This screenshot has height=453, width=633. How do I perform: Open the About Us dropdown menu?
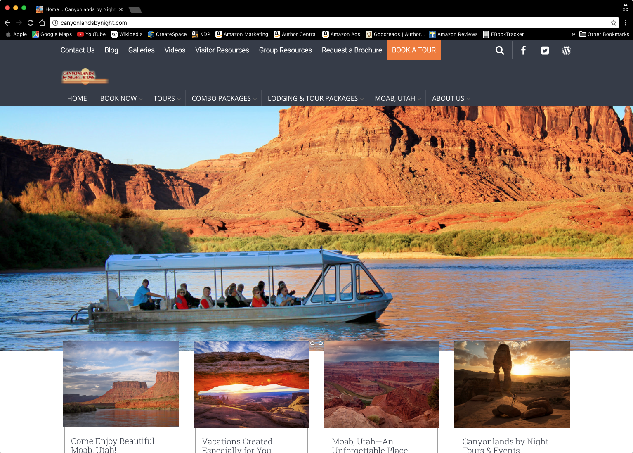click(450, 98)
